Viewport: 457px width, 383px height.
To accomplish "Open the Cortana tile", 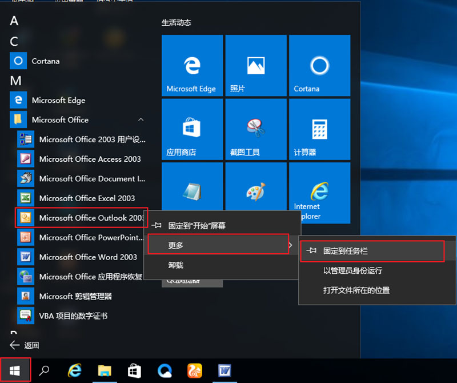I will coord(320,65).
